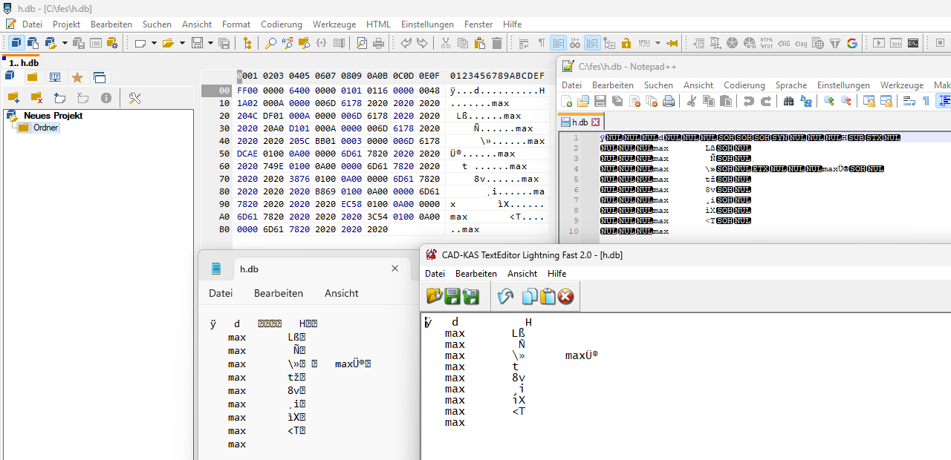Click the Bearbeiten menu in Windows Notepad

click(x=279, y=293)
